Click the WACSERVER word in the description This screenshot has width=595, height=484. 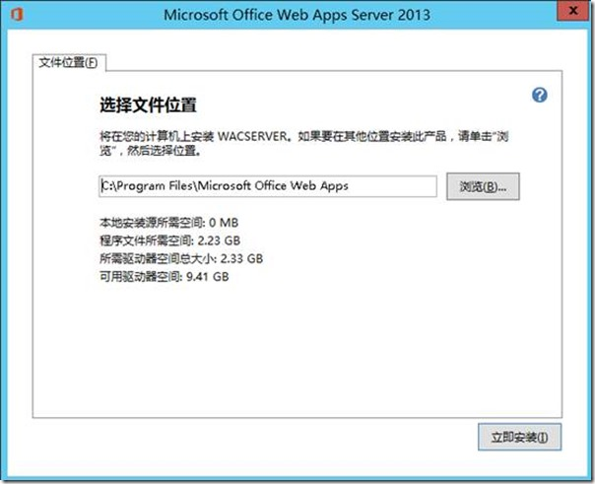click(x=253, y=136)
